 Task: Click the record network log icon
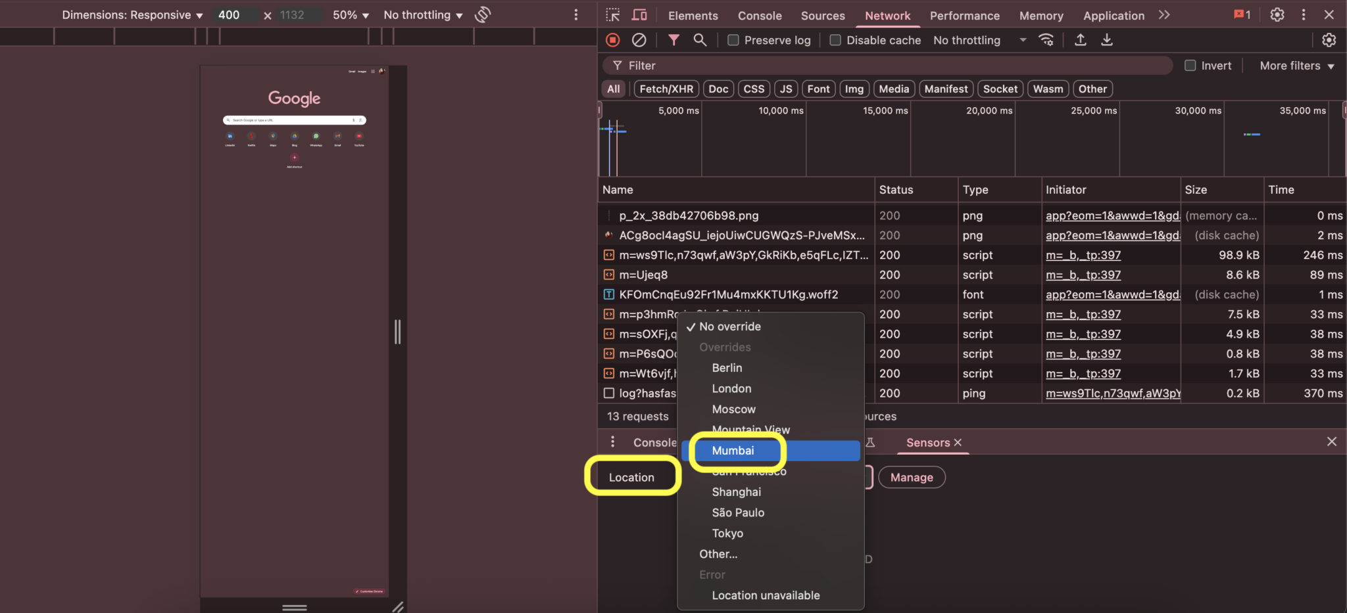coord(612,40)
